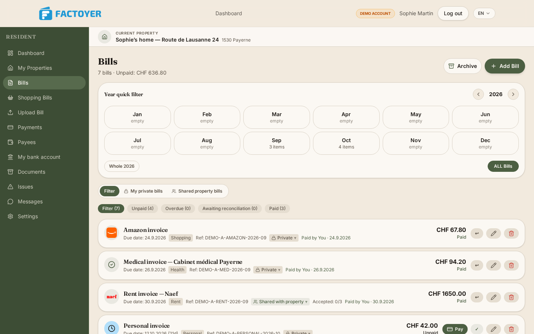Open the Archive
534x334 pixels.
[x=462, y=66]
